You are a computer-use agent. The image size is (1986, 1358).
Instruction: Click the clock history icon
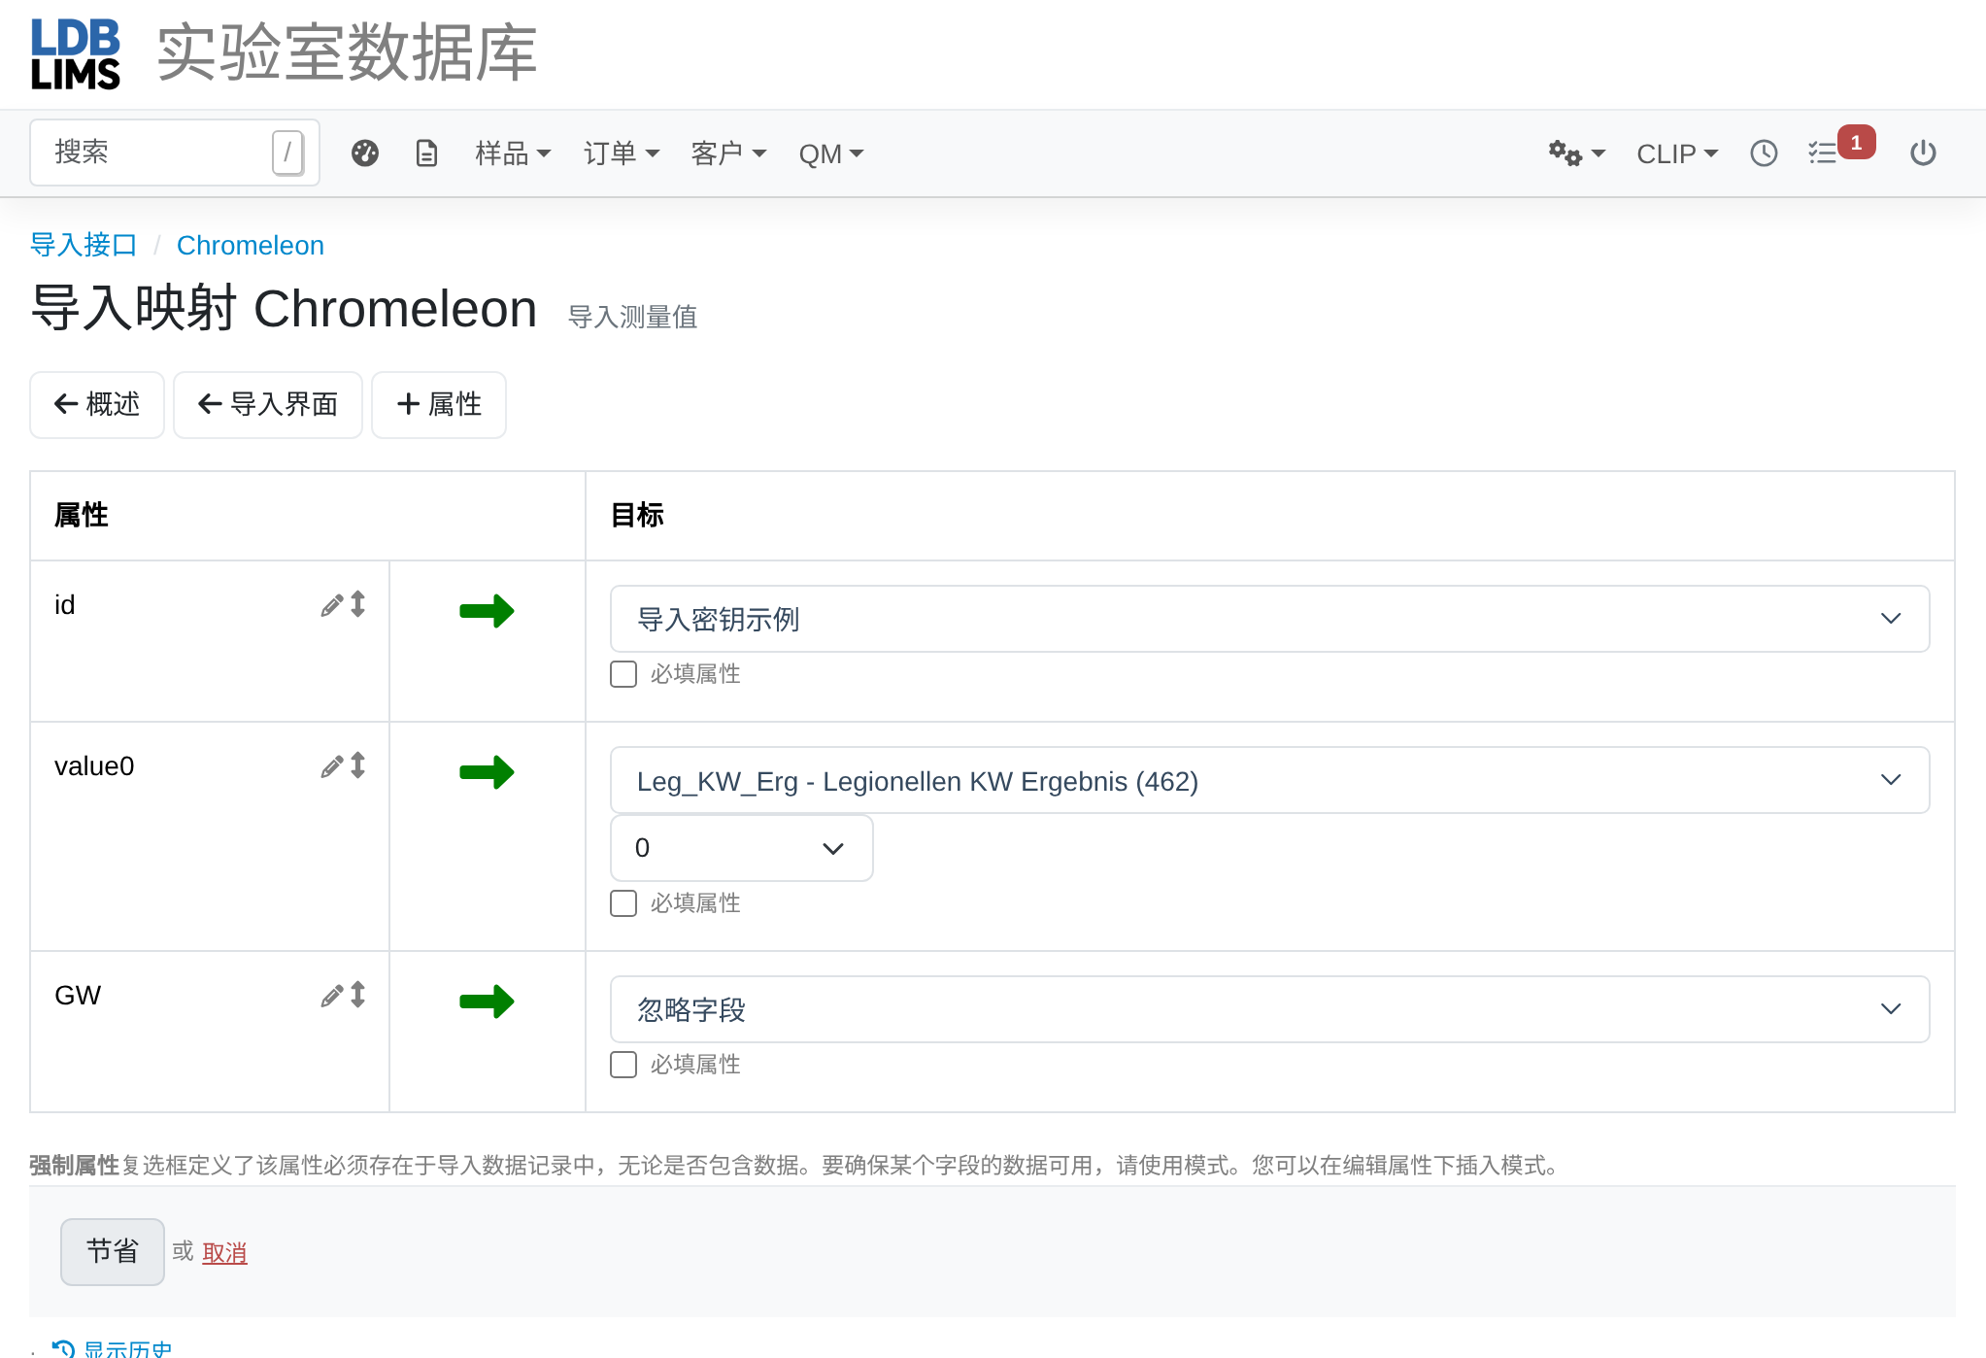click(x=1764, y=153)
